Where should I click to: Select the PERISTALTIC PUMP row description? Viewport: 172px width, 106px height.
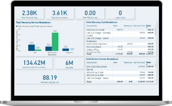(x=95, y=30)
